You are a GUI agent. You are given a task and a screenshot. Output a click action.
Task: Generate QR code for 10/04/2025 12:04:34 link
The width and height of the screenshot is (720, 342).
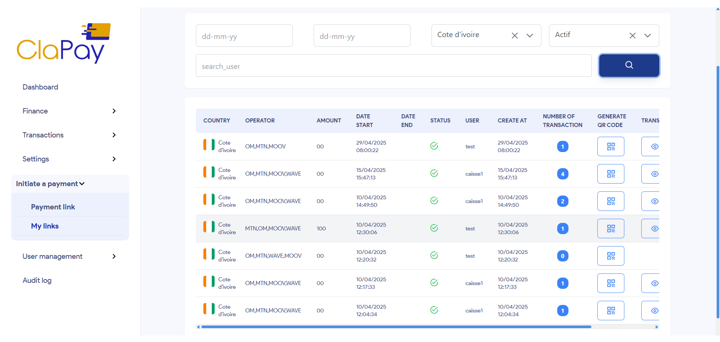pos(610,311)
